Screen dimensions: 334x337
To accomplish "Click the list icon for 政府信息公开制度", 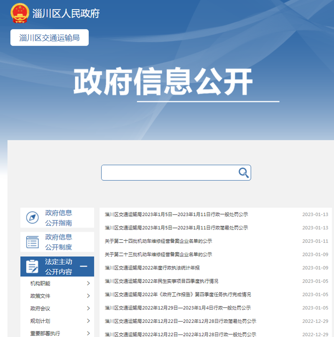I will point(32,242).
